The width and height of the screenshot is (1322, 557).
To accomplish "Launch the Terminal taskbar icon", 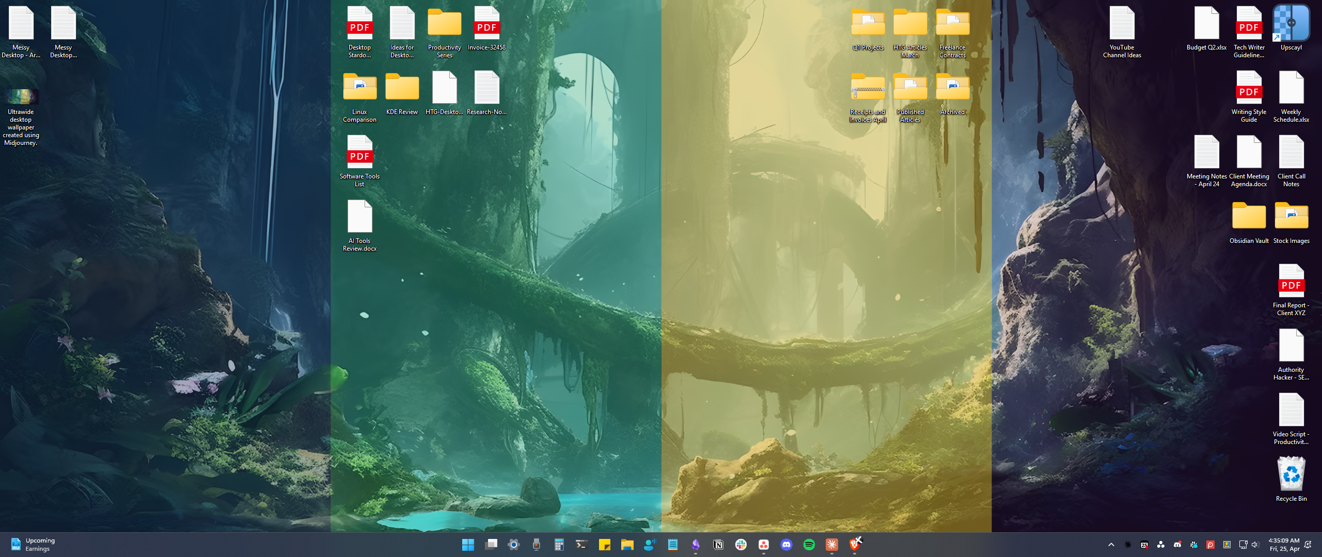I will pyautogui.click(x=582, y=545).
